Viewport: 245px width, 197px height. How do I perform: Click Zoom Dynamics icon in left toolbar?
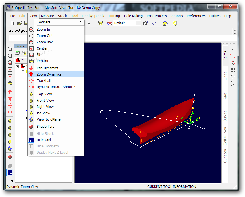tap(10, 99)
